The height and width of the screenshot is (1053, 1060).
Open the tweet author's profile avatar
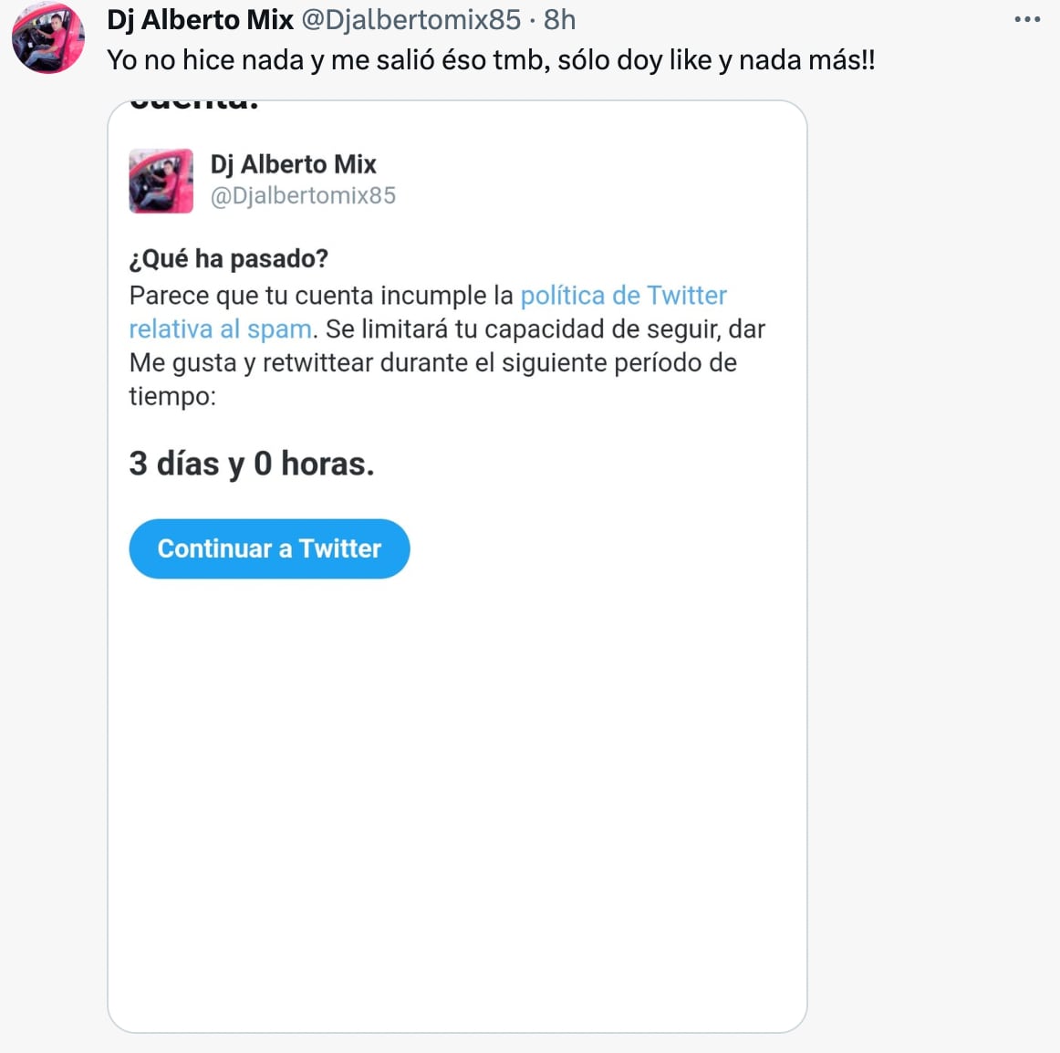[47, 38]
